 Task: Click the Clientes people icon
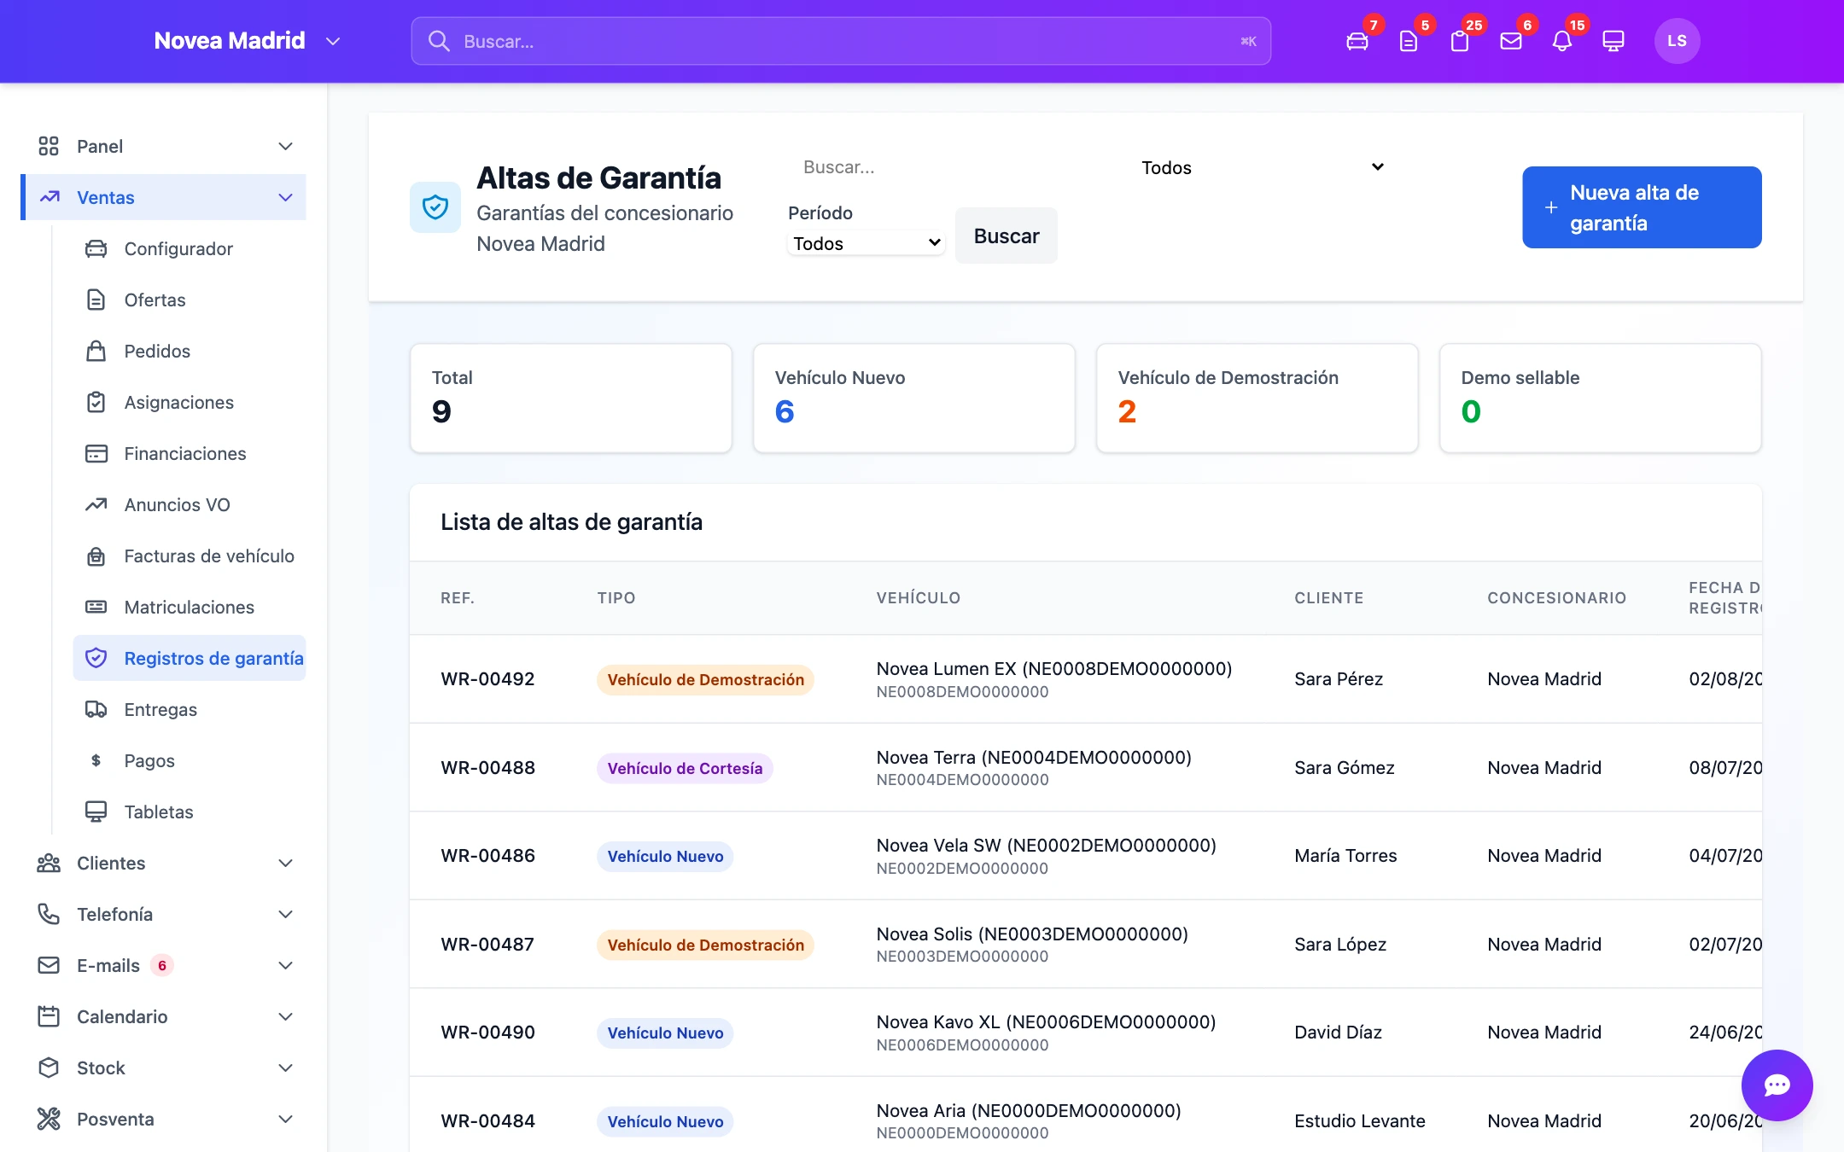click(49, 863)
